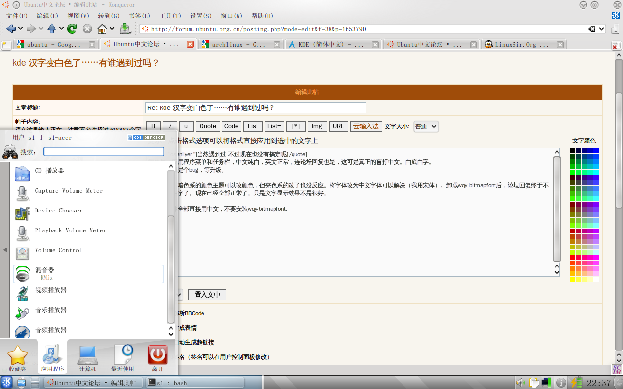Viewport: 623px width, 389px height.
Task: Open 离开 tab in kickoff menu
Action: point(158,359)
